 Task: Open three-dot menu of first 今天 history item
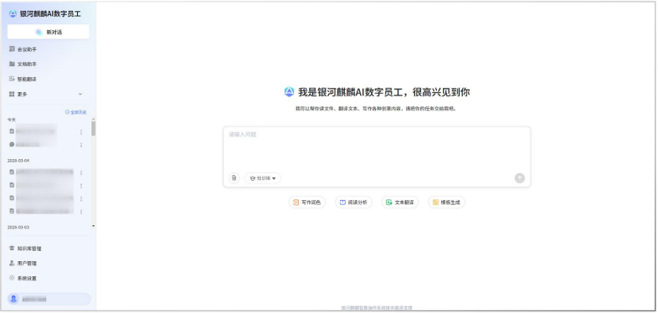click(81, 131)
